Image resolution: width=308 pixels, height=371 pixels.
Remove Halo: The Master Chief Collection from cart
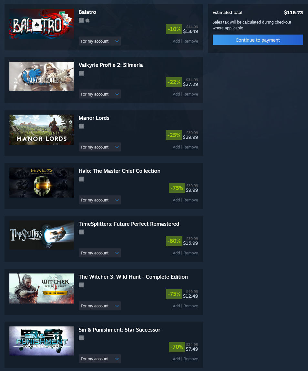click(x=191, y=200)
